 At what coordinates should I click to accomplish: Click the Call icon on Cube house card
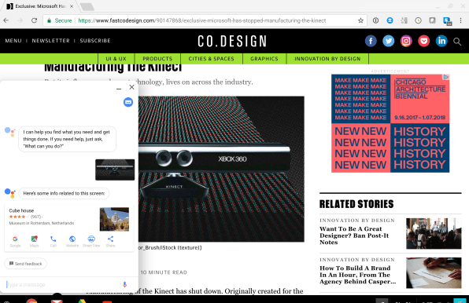point(54,241)
